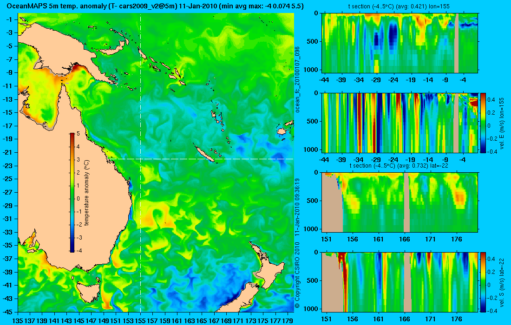
Task: Click the 0.4 tick on the vel. E color bar
Action: coord(491,99)
